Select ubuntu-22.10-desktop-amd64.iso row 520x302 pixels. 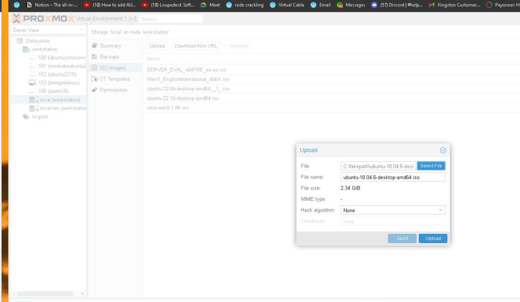click(331, 98)
